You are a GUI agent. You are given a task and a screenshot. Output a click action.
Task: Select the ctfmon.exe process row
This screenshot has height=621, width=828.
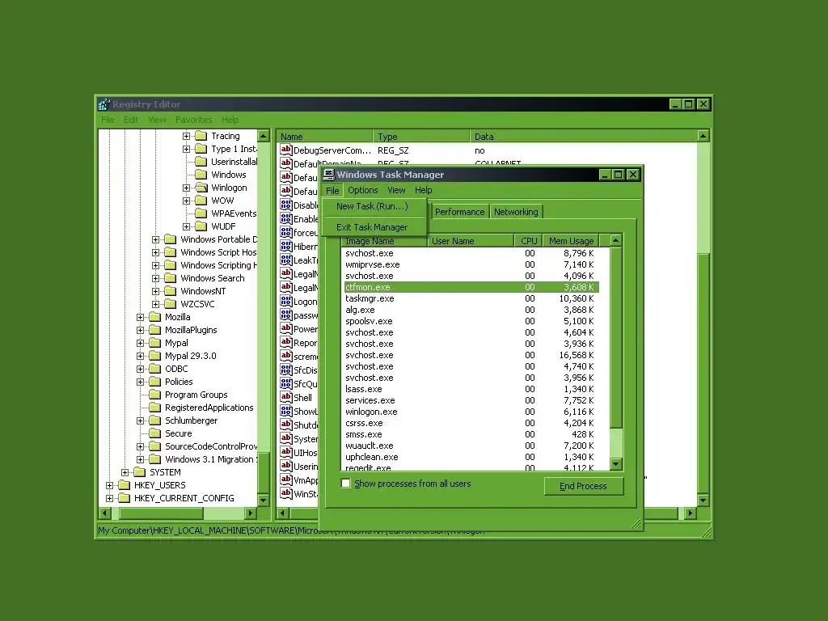(x=471, y=287)
